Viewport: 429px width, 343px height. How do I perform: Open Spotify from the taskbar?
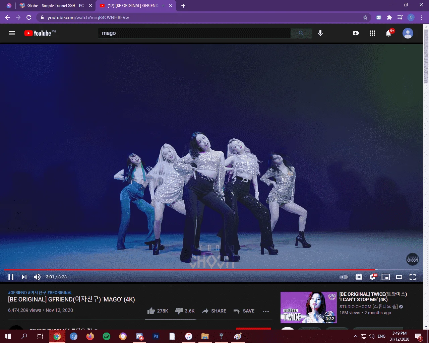107,336
